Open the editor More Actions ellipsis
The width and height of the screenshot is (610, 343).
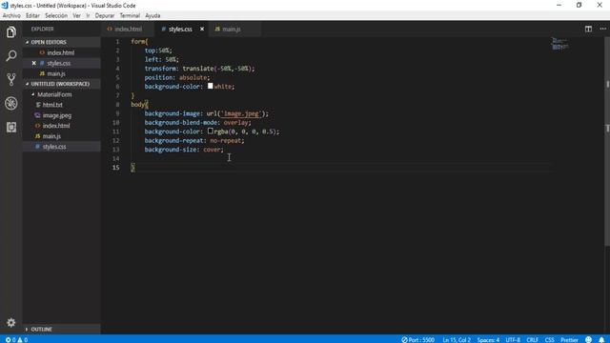coord(602,29)
